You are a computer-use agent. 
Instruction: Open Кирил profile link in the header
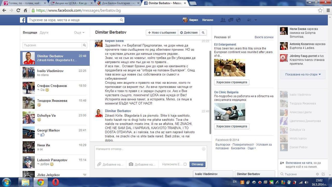click(190, 20)
